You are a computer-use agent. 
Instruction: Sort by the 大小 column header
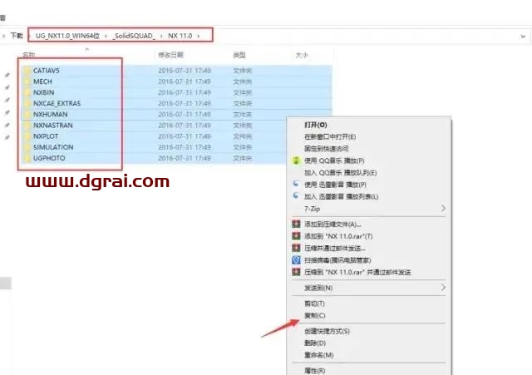click(x=302, y=55)
